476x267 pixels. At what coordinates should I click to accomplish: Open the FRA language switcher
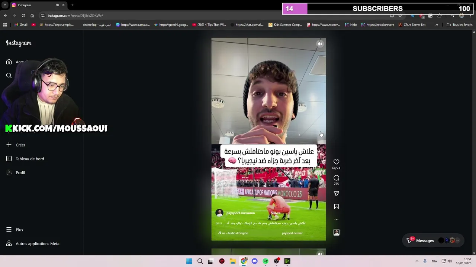pyautogui.click(x=434, y=261)
